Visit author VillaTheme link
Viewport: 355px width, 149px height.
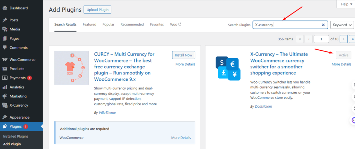107,112
